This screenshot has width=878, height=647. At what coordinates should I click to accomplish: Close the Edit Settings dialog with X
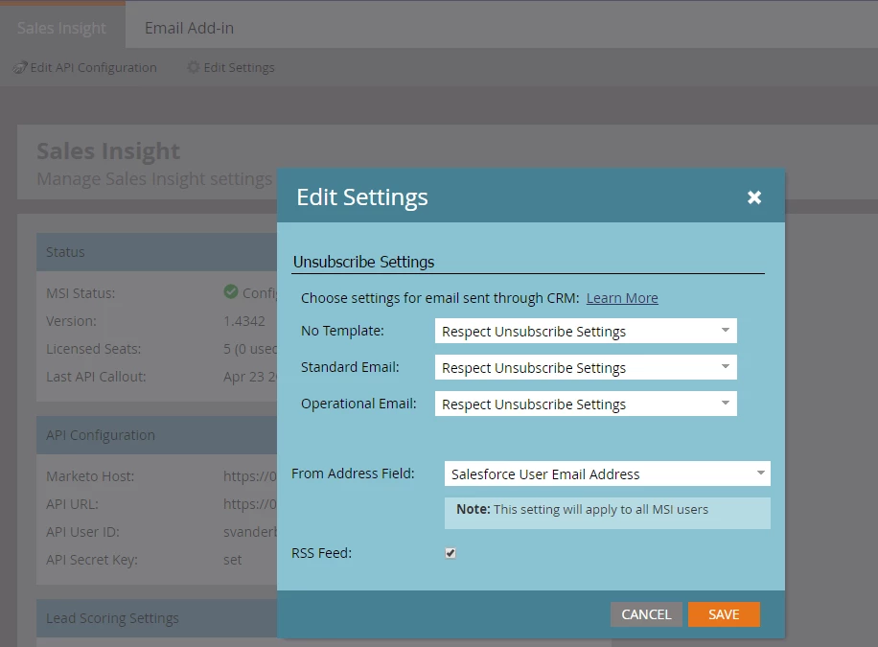[x=754, y=197]
